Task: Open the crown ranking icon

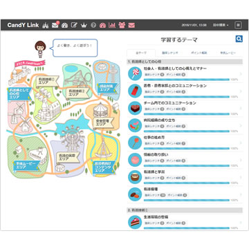Action: click(x=84, y=26)
